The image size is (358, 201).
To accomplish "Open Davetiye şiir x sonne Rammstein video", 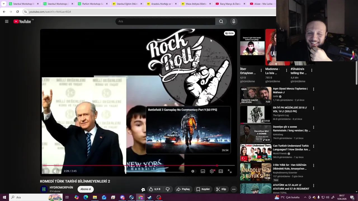I will coord(256,133).
